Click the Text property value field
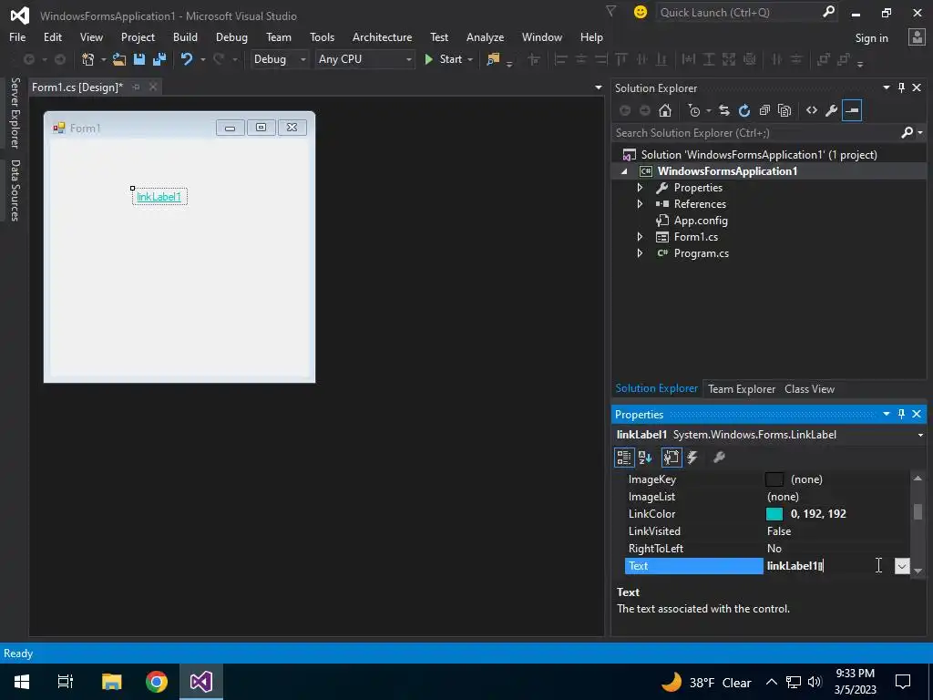The width and height of the screenshot is (933, 700). click(x=829, y=566)
